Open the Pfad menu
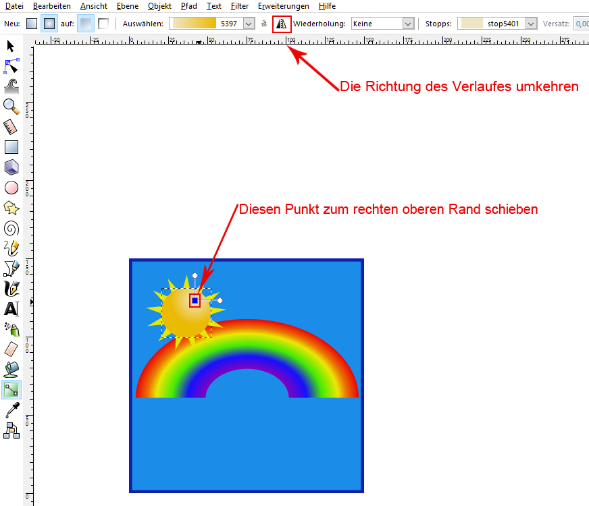The width and height of the screenshot is (589, 506). pyautogui.click(x=189, y=6)
